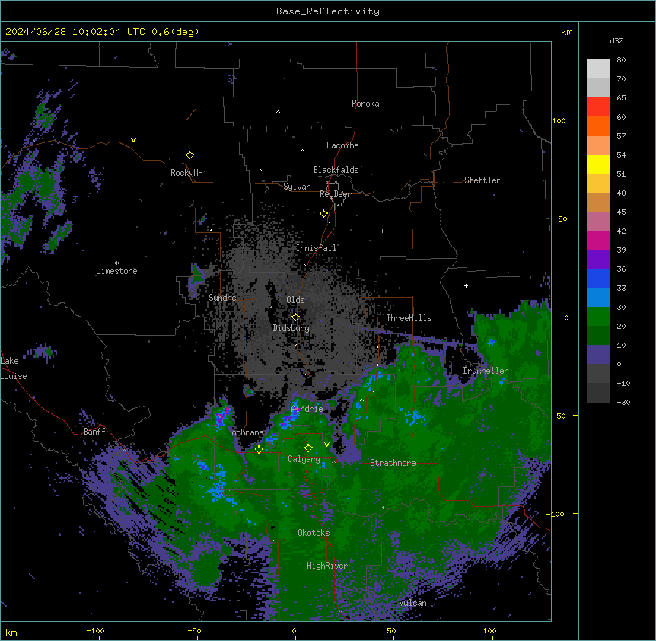Click the Banff label
656x641 pixels.
pos(94,432)
